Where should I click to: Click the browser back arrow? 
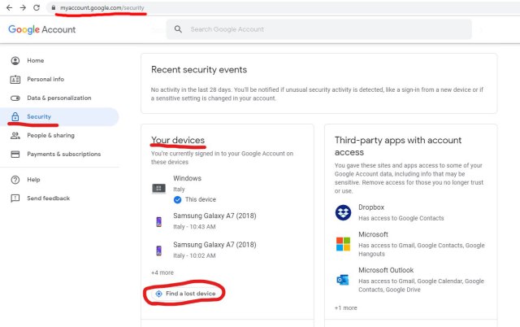[8, 7]
